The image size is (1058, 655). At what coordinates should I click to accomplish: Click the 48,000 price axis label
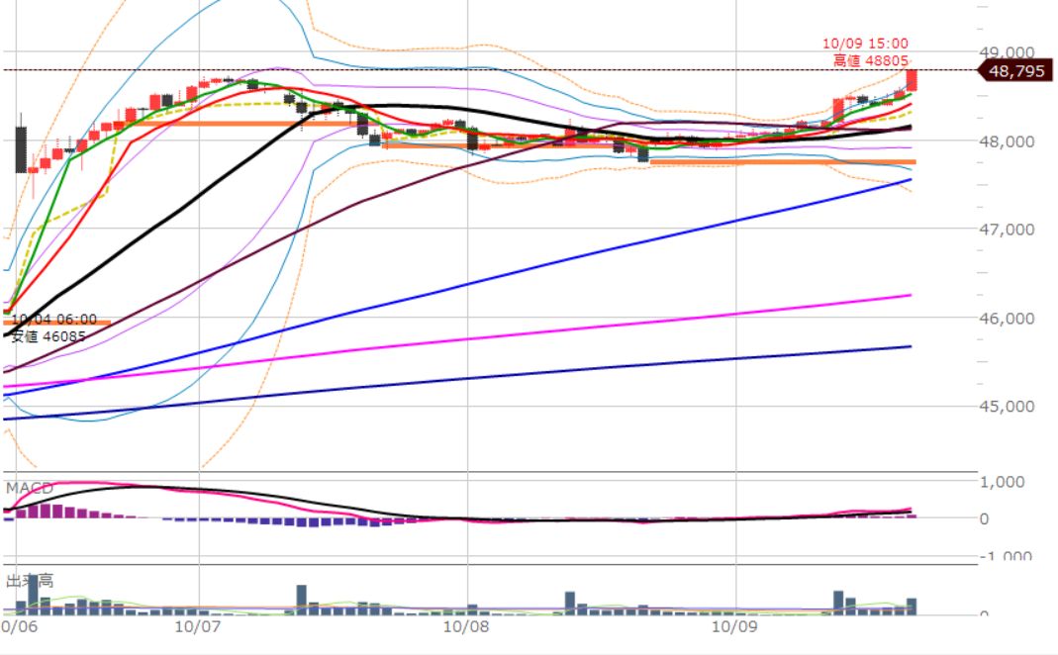[1007, 141]
